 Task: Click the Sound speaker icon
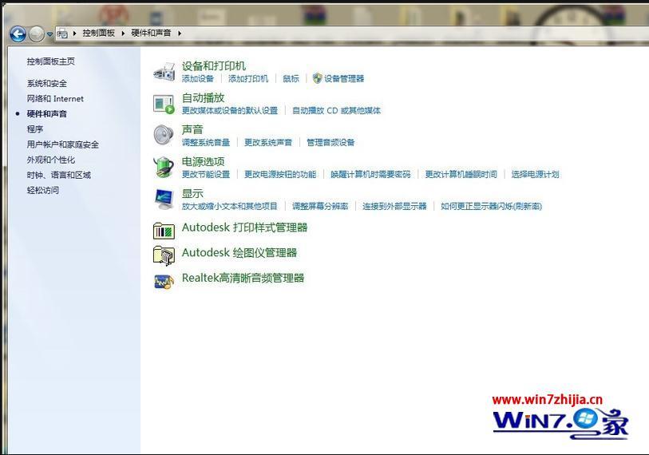(x=164, y=135)
